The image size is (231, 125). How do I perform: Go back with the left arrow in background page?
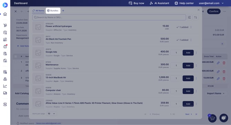point(22,11)
